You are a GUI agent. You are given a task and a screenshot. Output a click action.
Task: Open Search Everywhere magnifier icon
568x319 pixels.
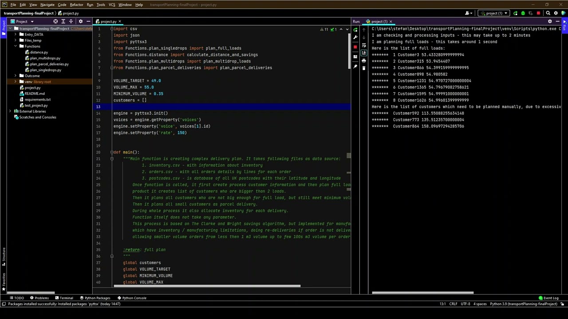pyautogui.click(x=548, y=13)
